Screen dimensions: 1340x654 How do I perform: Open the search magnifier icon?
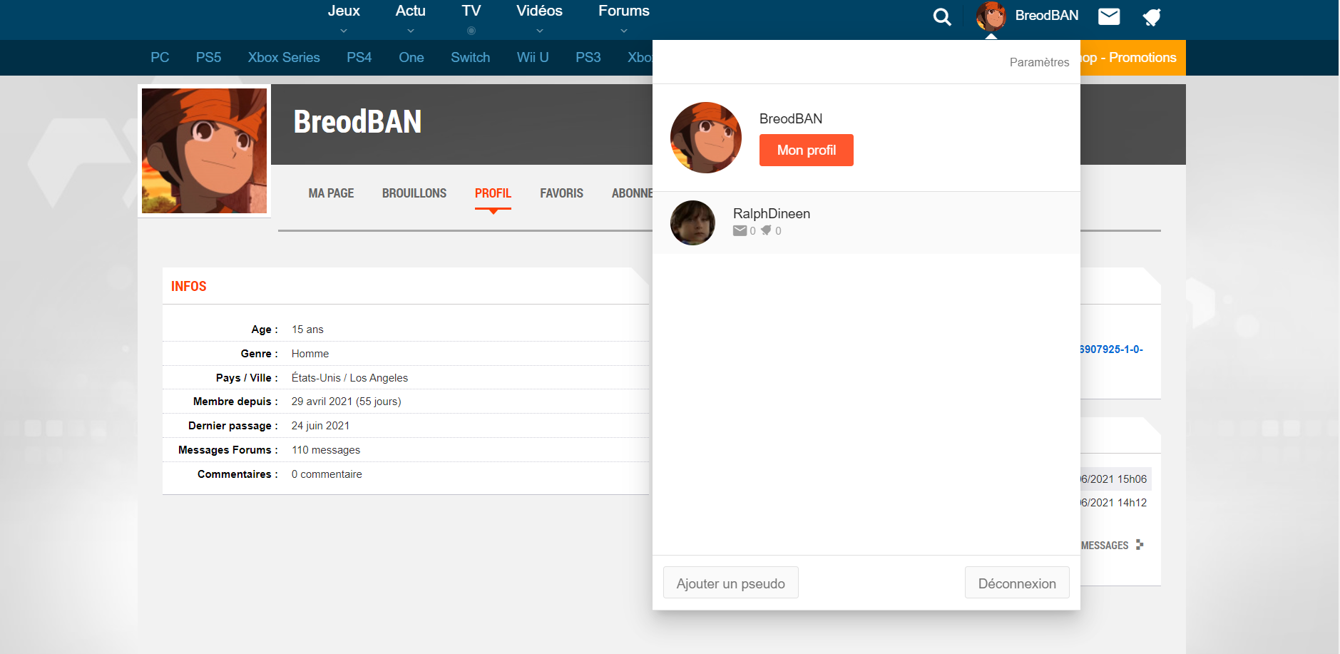coord(942,16)
